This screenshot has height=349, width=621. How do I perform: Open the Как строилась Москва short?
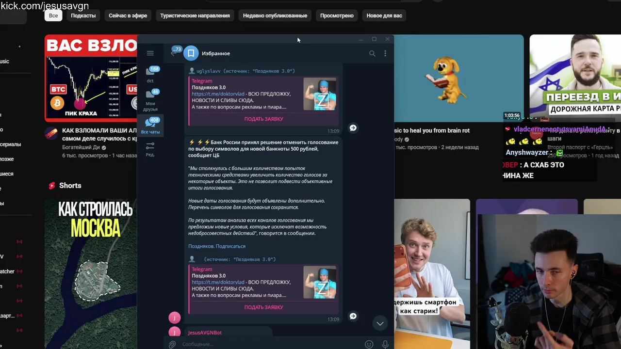(91, 274)
